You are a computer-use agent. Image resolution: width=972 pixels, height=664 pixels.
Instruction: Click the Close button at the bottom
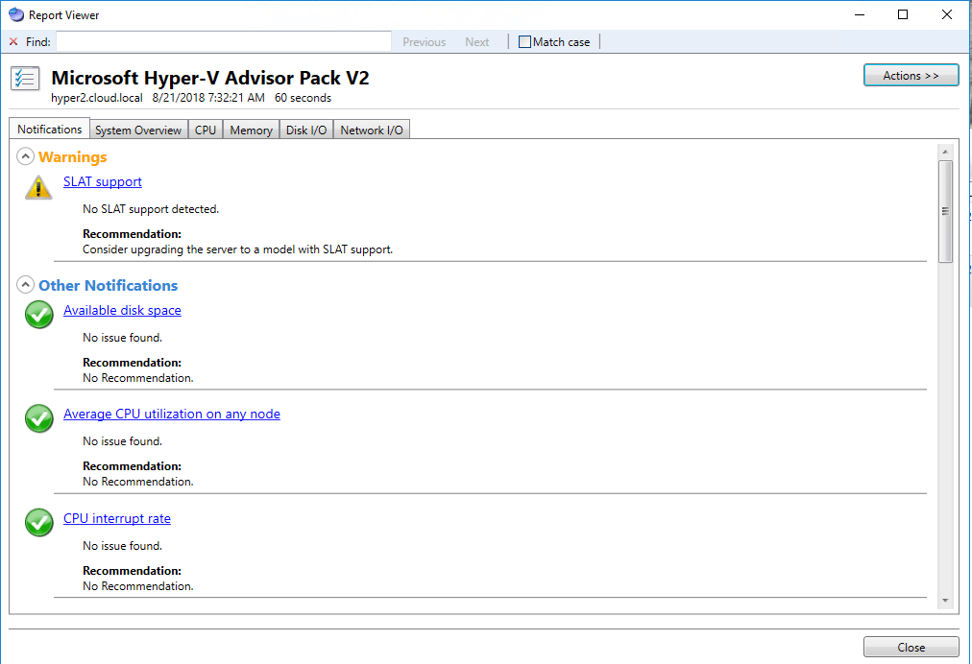click(x=911, y=648)
